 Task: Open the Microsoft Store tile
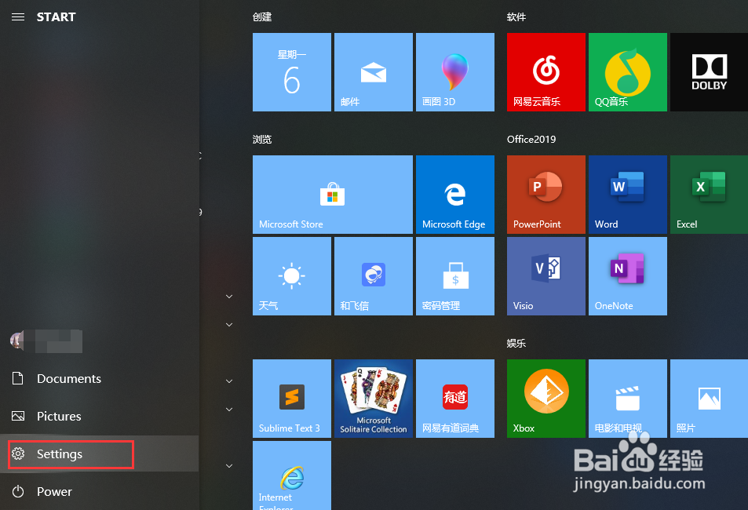coord(333,195)
